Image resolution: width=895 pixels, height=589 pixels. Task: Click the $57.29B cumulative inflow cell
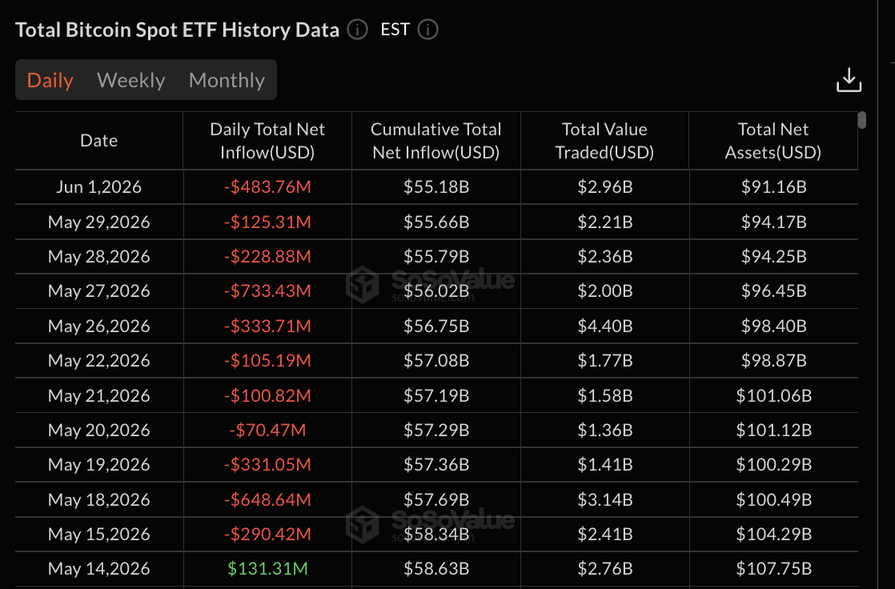tap(436, 430)
